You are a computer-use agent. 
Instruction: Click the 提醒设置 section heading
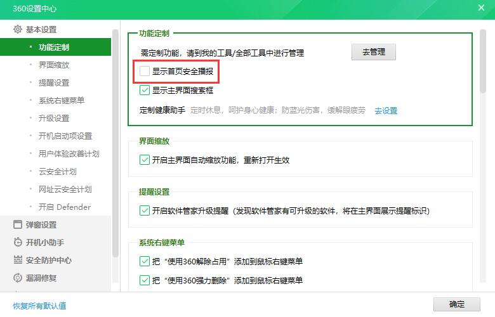pos(154,191)
